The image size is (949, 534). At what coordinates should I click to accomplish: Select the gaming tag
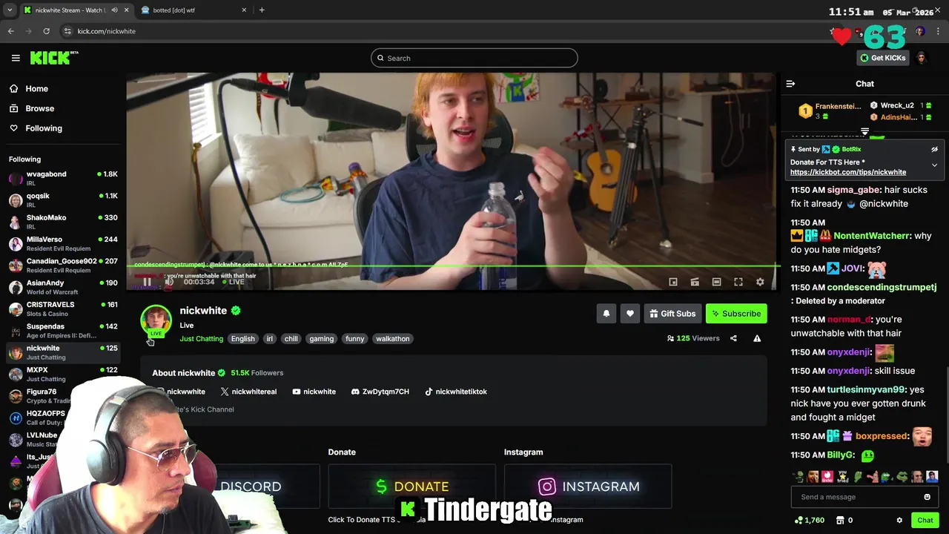(321, 339)
